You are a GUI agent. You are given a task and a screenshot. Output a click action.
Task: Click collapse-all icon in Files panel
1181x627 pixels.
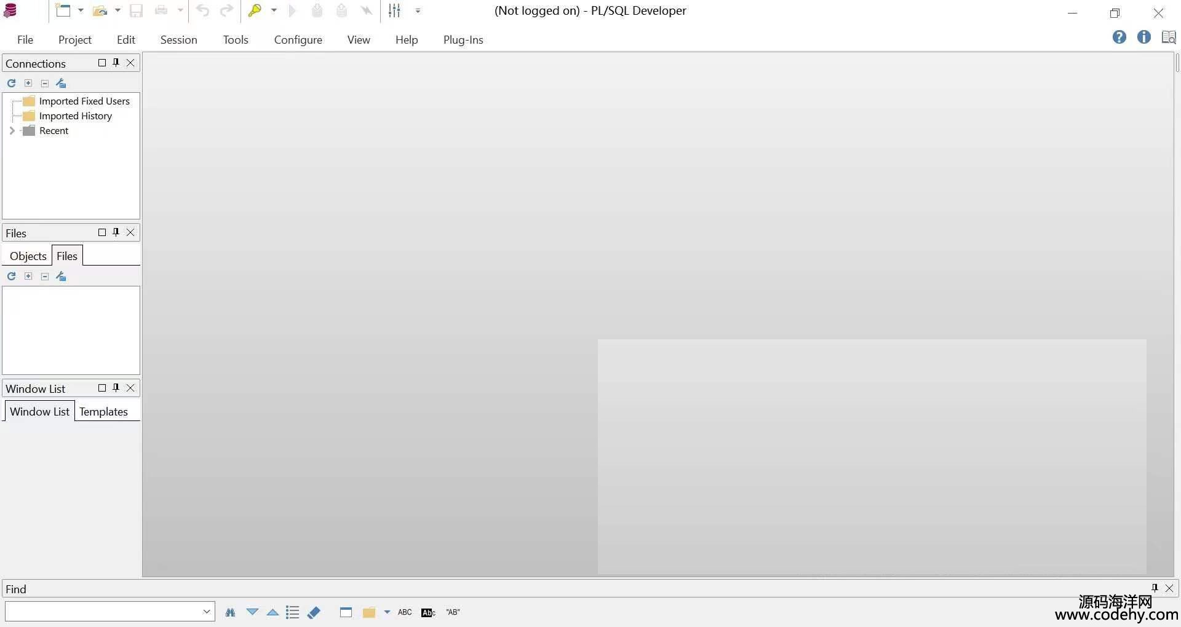pyautogui.click(x=45, y=277)
